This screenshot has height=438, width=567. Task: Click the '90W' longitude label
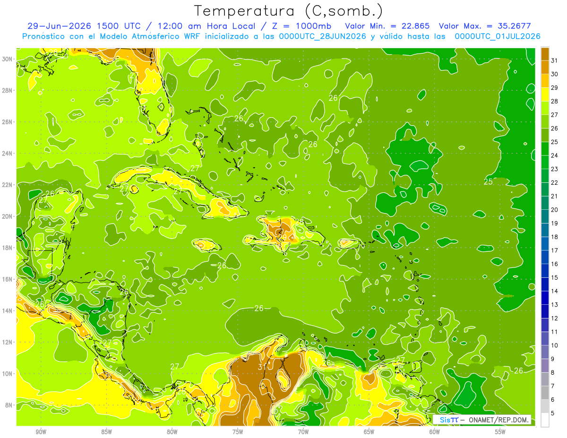click(x=41, y=432)
